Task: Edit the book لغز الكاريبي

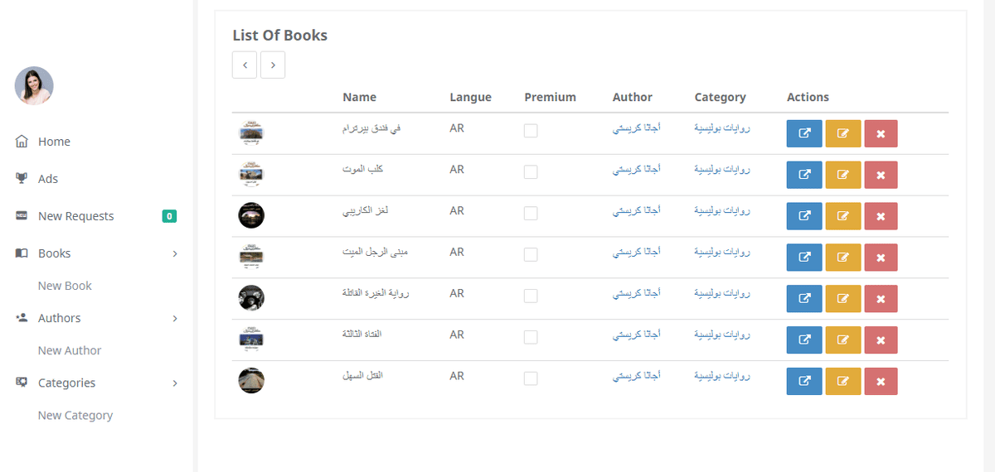Action: 843,216
